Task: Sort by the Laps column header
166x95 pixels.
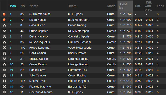Action: click(x=160, y=6)
